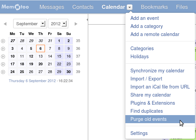This screenshot has width=196, height=140.
Task: Open the 2012 year dropdown
Action: [x=58, y=24]
